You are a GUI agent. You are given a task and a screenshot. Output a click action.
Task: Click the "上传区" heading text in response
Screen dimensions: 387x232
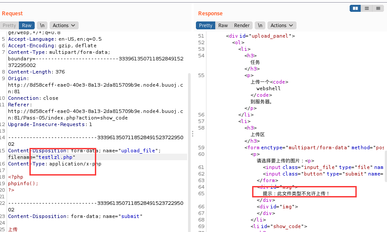click(x=257, y=134)
